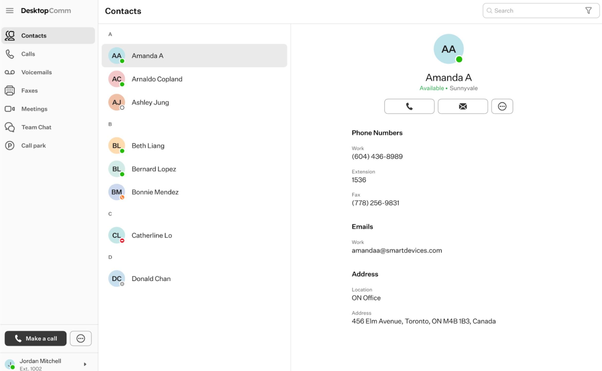The image size is (602, 371).
Task: Click Jordan Mitchell's profile avatar
Action: click(10, 364)
